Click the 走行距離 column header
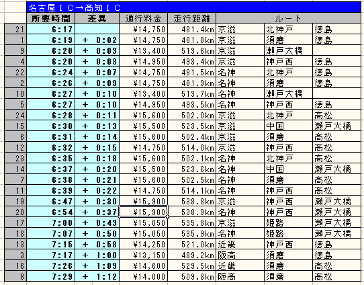 tap(192, 18)
